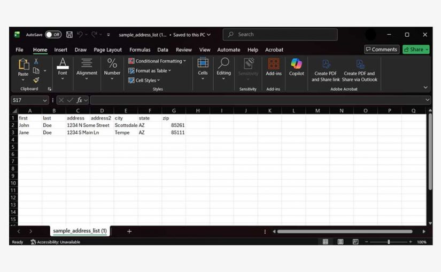
Task: Click the Select All corner triangle
Action: coord(14,110)
